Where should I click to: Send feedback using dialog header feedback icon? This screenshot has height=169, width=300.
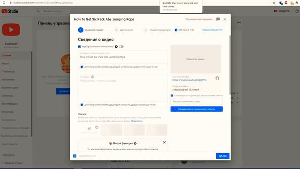pos(218,19)
